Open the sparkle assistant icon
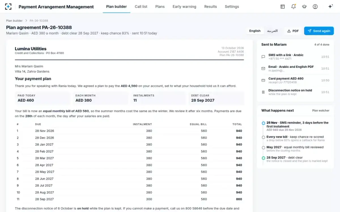 click(x=330, y=7)
